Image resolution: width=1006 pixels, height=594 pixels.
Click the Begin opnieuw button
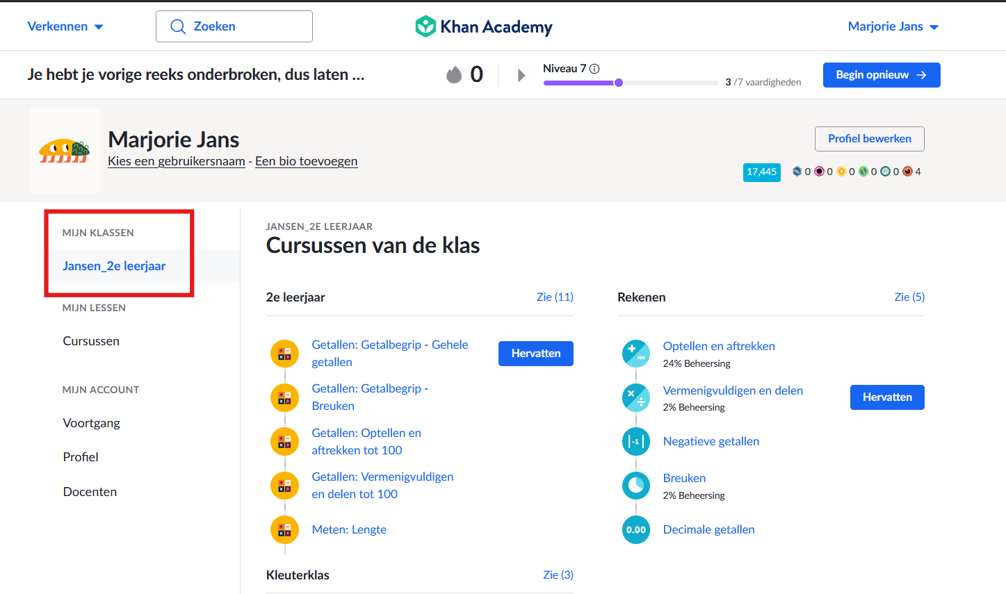tap(882, 75)
